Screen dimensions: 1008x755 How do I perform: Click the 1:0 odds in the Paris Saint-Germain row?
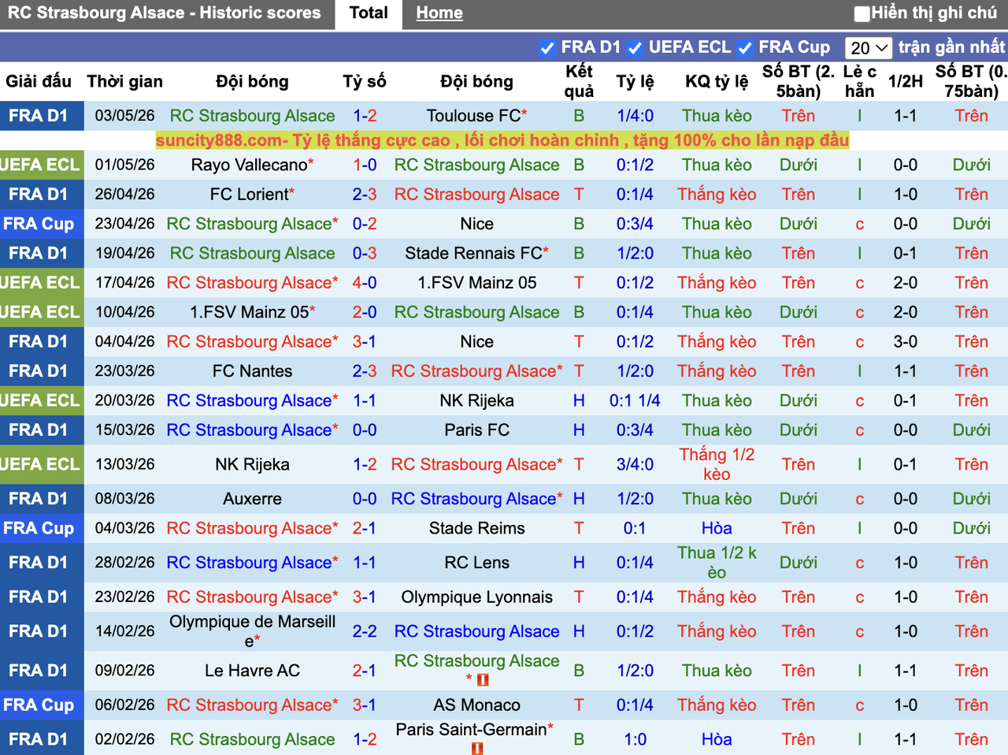coord(635,739)
